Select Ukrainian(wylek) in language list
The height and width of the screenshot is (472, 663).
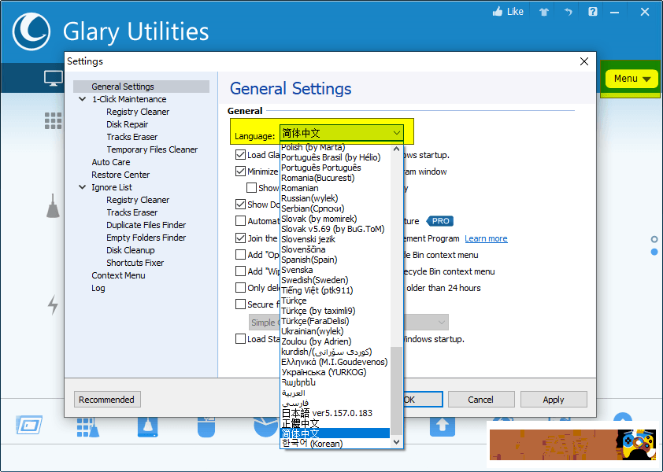(312, 331)
